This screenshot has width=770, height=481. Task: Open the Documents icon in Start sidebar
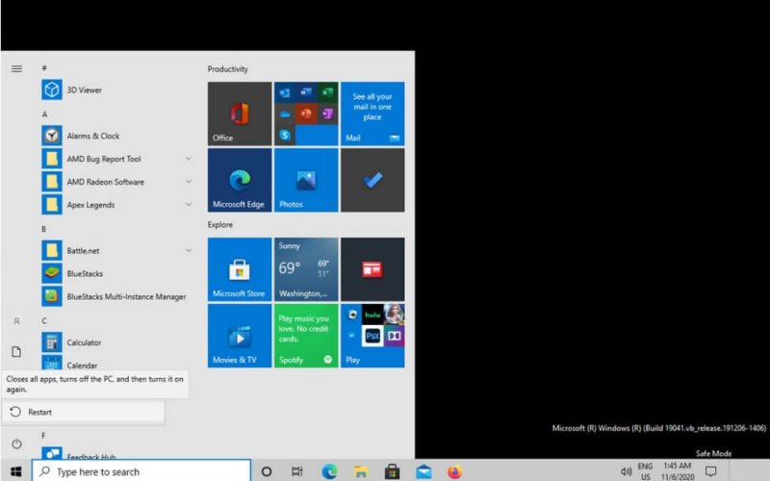coord(16,351)
